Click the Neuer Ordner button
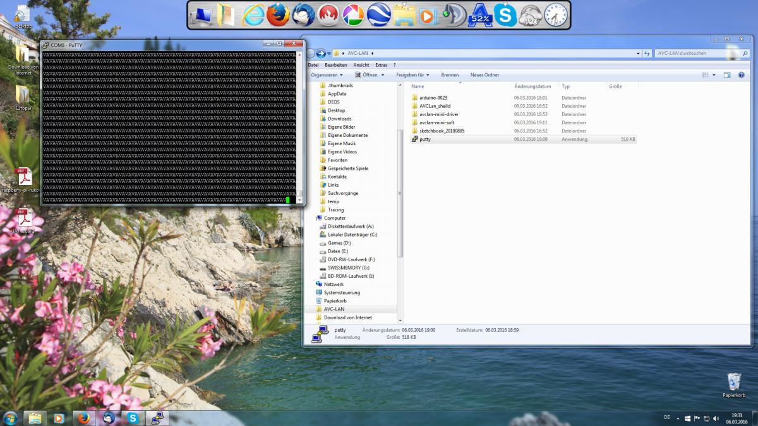Image resolution: width=758 pixels, height=426 pixels. tap(484, 75)
